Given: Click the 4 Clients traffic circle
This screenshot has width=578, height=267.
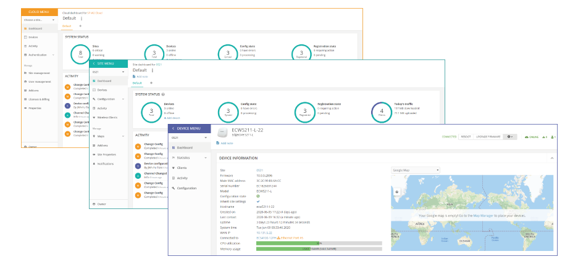Looking at the screenshot, I should 381,112.
